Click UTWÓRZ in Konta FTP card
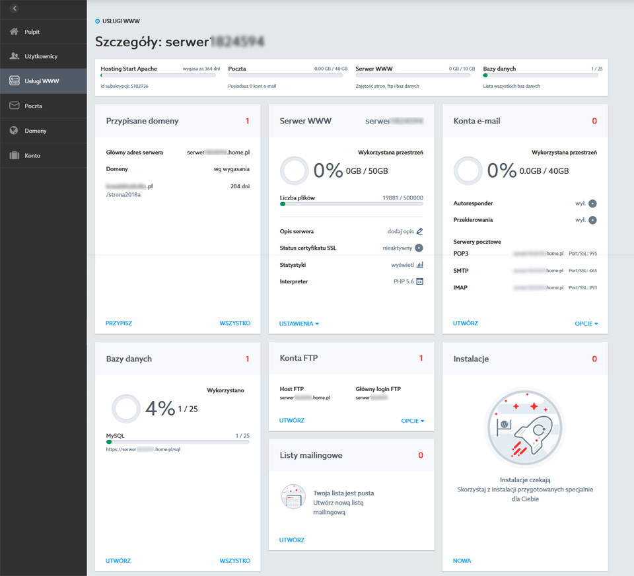 pyautogui.click(x=291, y=420)
